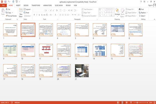This screenshot has width=156, height=104.
Task: Click the Find binoculars icon
Action: (x=140, y=9)
